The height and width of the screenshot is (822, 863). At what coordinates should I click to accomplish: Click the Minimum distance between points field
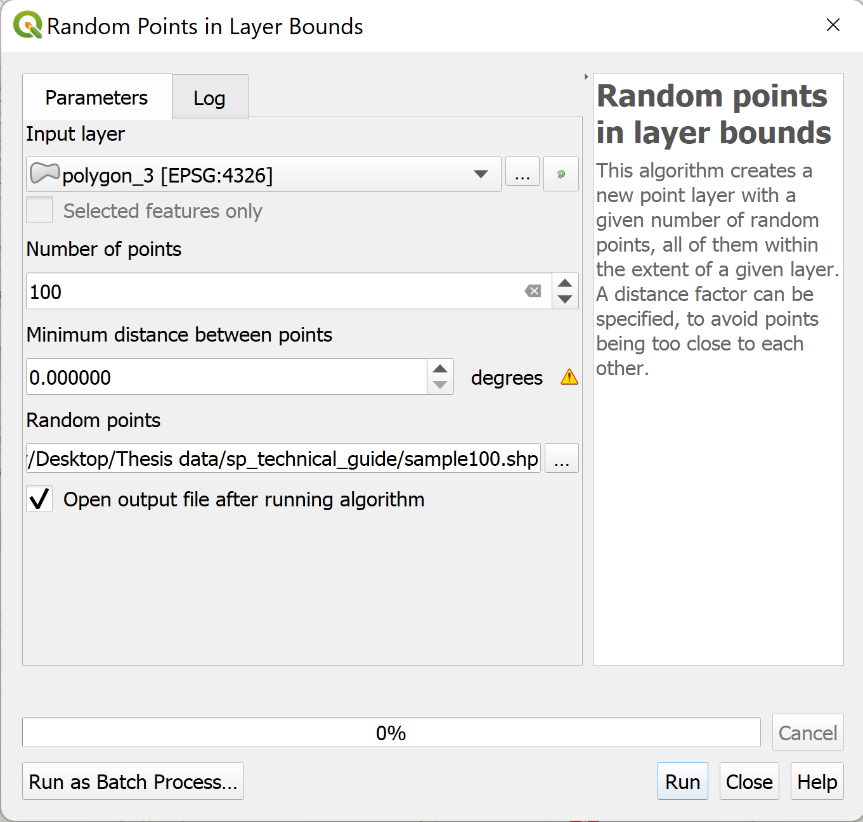click(226, 377)
